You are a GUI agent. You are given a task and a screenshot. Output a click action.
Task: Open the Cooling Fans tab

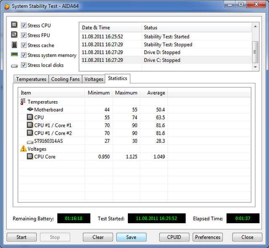pos(65,79)
